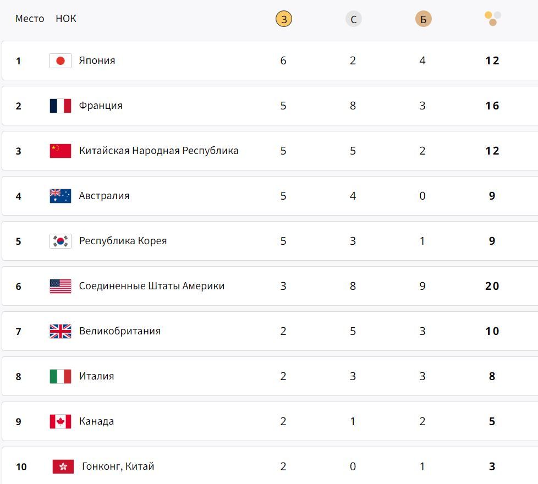This screenshot has height=484, width=538.
Task: Click Japan's gold medal count of 6
Action: click(283, 61)
